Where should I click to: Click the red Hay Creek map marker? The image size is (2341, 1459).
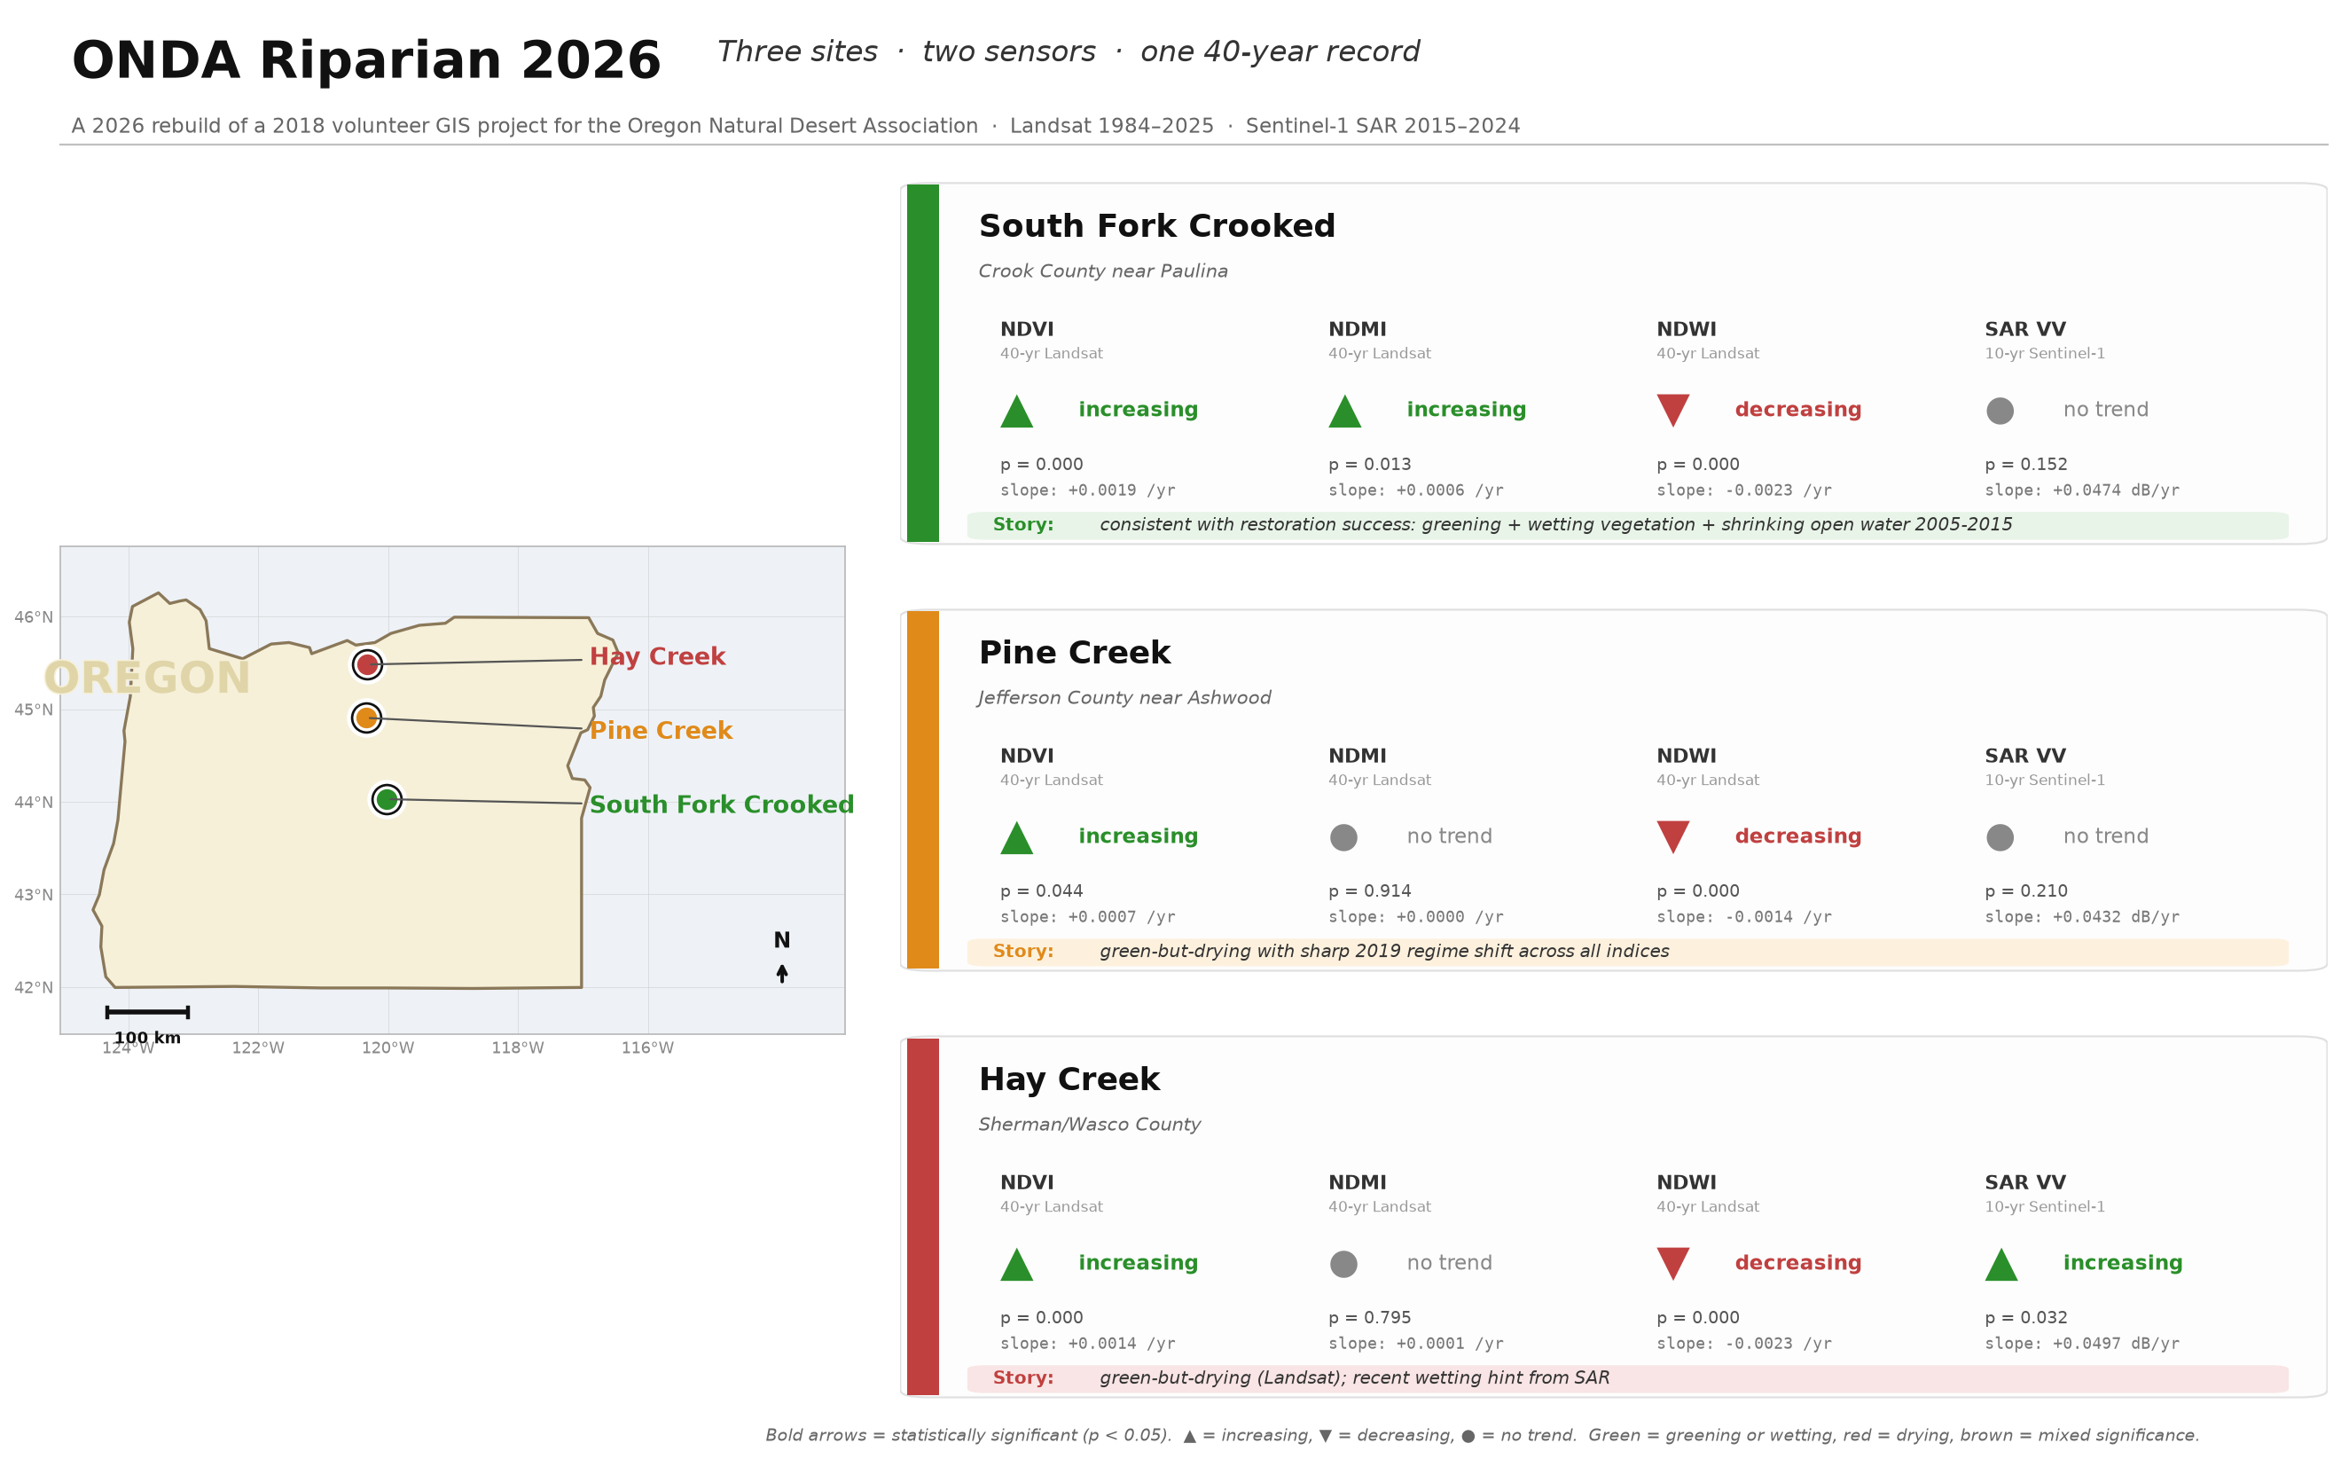(x=366, y=665)
